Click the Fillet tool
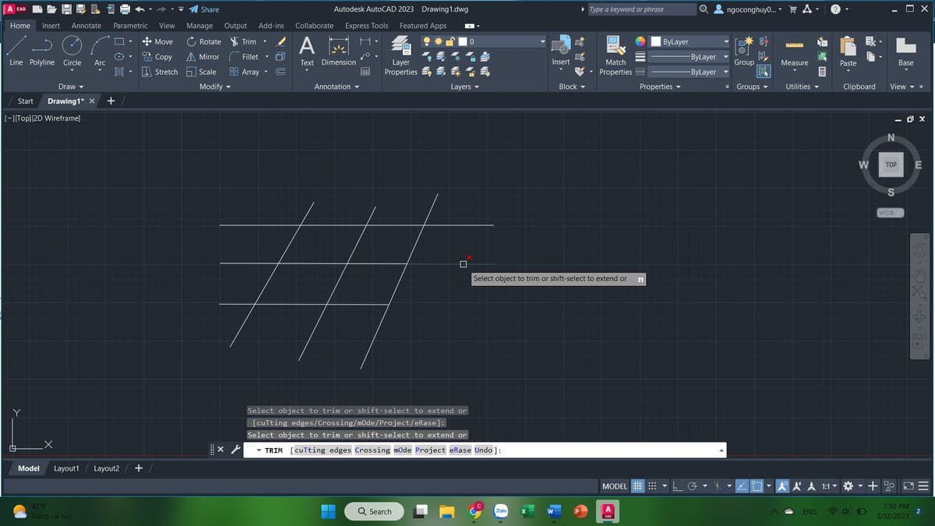 [244, 57]
